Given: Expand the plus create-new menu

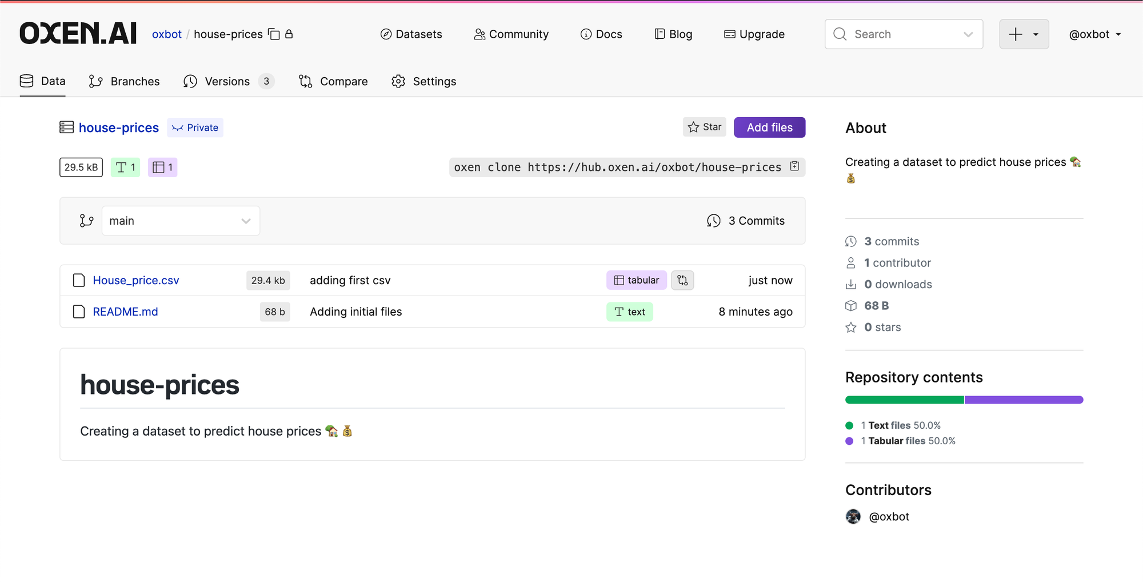Looking at the screenshot, I should [1024, 34].
